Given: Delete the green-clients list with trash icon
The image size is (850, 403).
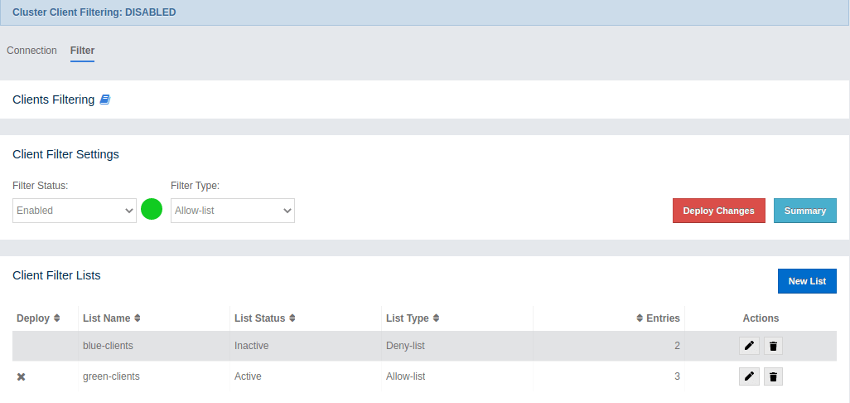Looking at the screenshot, I should (x=773, y=376).
